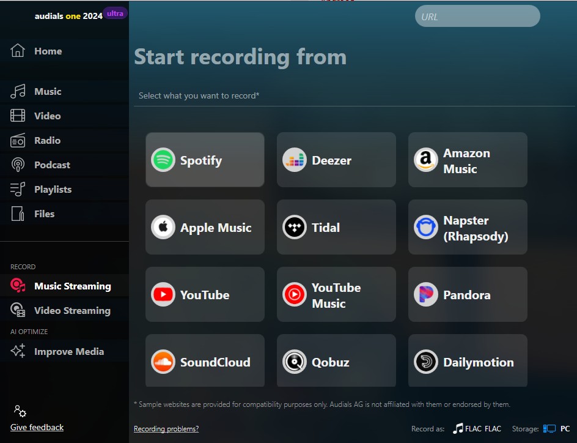Choose Deezer as recording source
This screenshot has height=443, width=577.
coord(336,160)
